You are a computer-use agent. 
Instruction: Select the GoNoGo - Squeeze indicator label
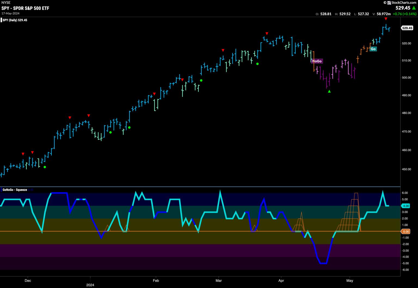pyautogui.click(x=15, y=190)
